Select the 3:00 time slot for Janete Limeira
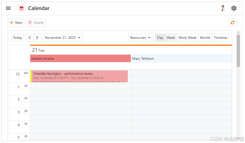Screen dimensions: 245x143 [x=81, y=111]
